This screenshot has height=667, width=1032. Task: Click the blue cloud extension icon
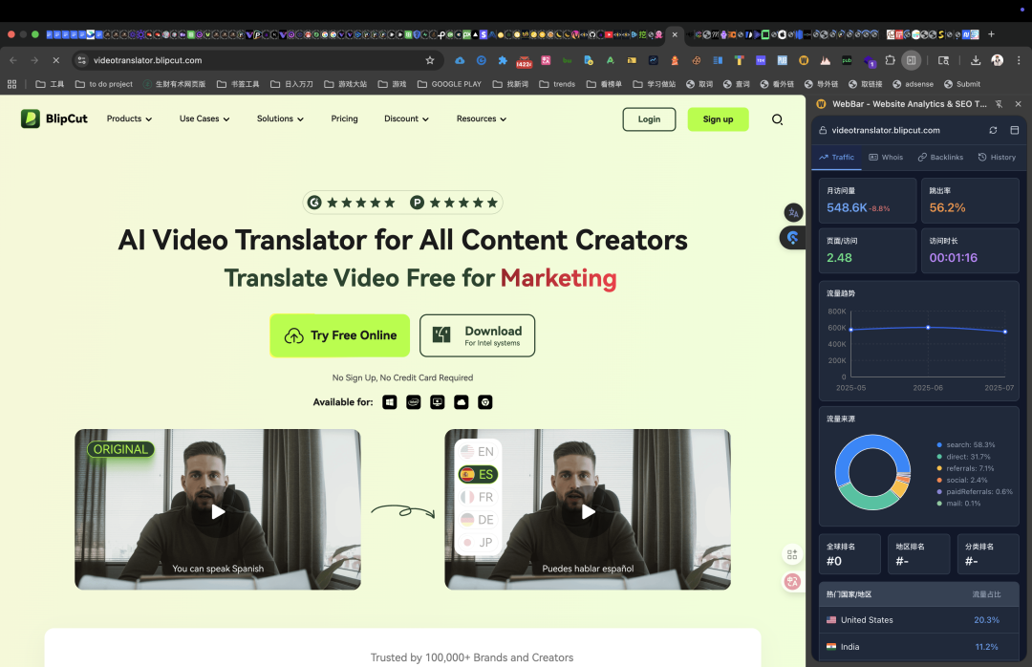click(x=460, y=60)
